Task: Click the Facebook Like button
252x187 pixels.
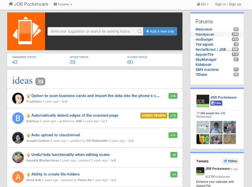Action: pyautogui.click(x=216, y=103)
